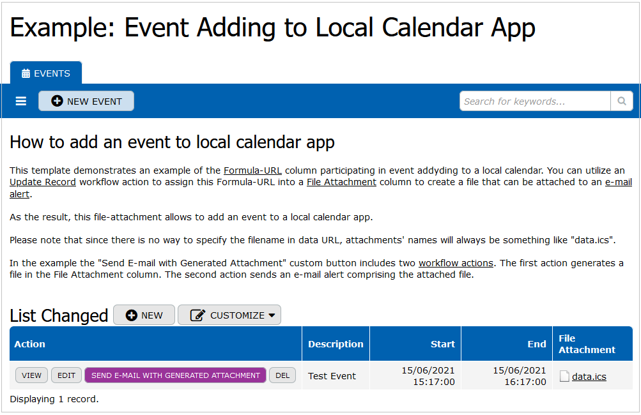641x415 pixels.
Task: Send e-mail with generated attachment
Action: pos(175,375)
